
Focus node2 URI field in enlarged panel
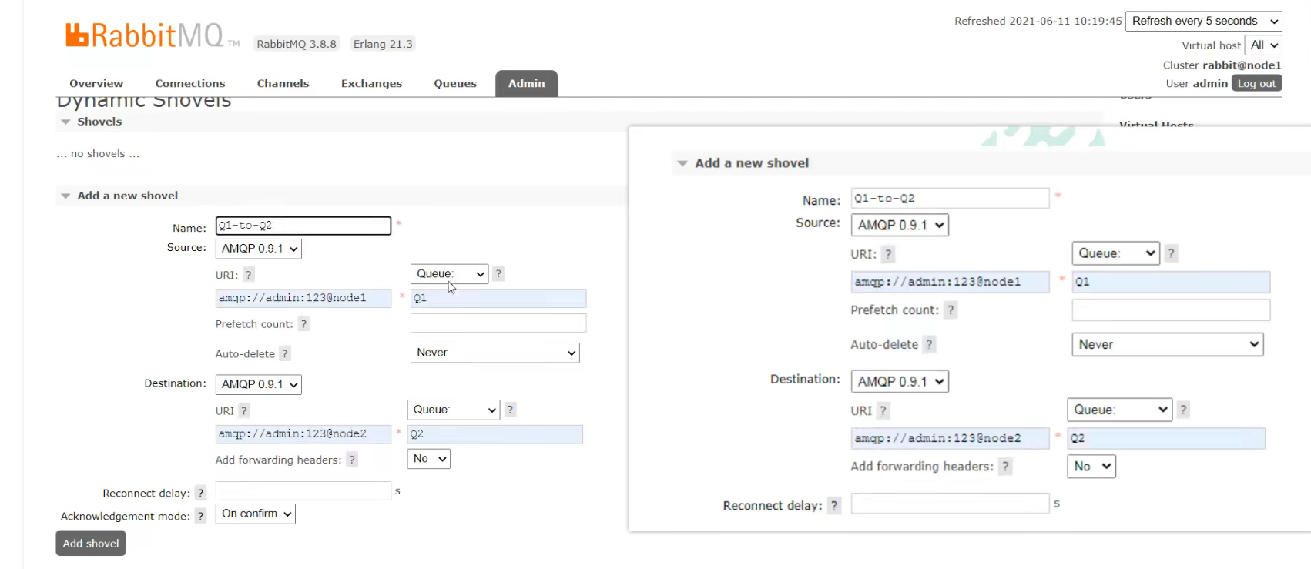point(951,438)
